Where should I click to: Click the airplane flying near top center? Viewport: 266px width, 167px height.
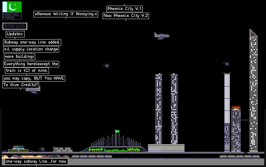pos(162,36)
